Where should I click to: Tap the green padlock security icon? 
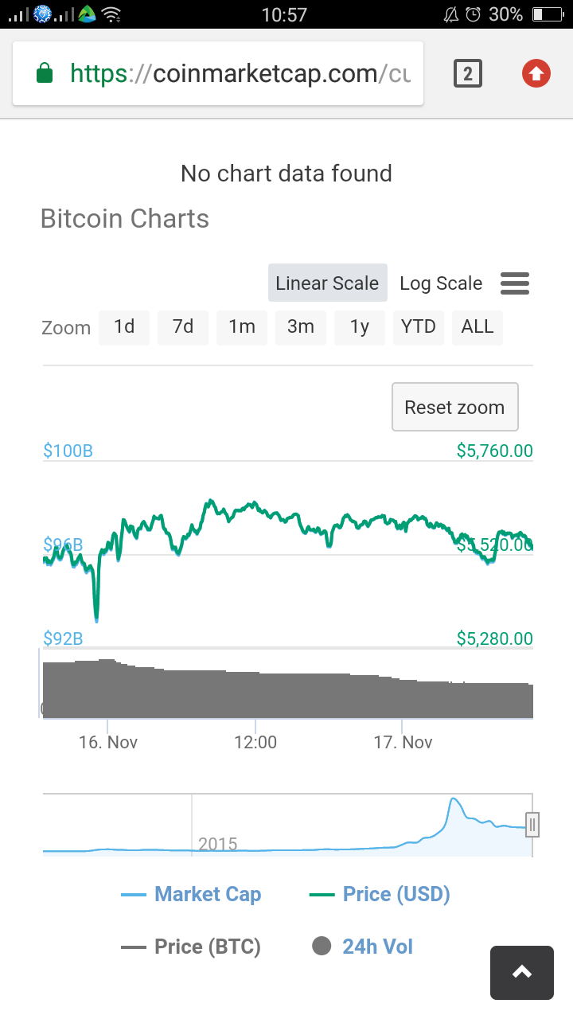(45, 74)
